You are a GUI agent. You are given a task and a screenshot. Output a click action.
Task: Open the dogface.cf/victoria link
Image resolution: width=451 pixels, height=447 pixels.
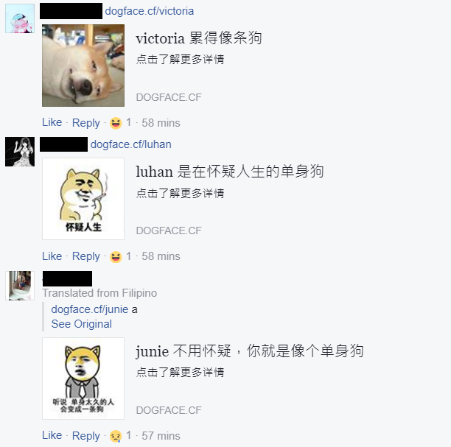(x=150, y=11)
